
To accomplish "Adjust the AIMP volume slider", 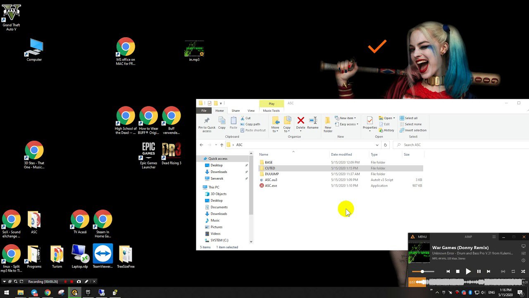I will pyautogui.click(x=423, y=272).
